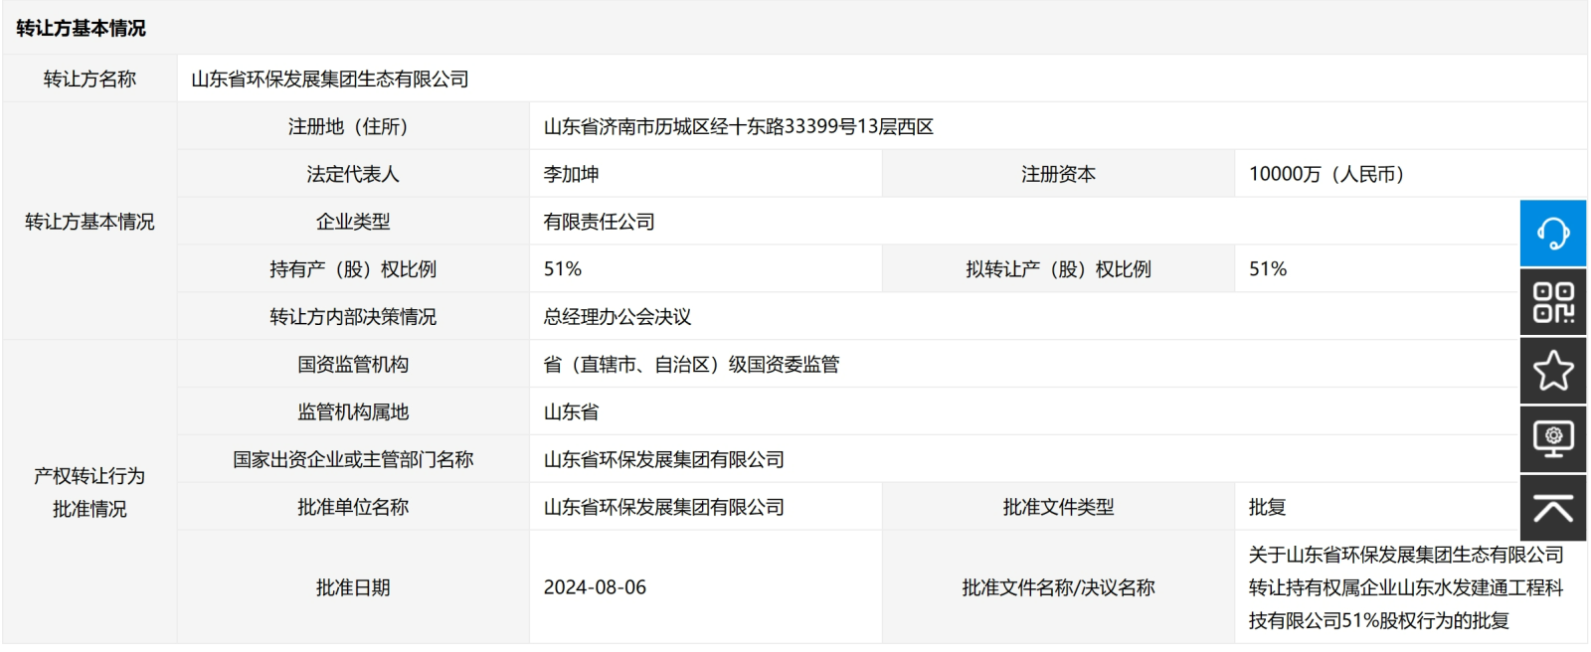This screenshot has height=652, width=1591.
Task: Select address 山东省济南市历城区经十东路33399号13层西区
Action: coord(739,126)
